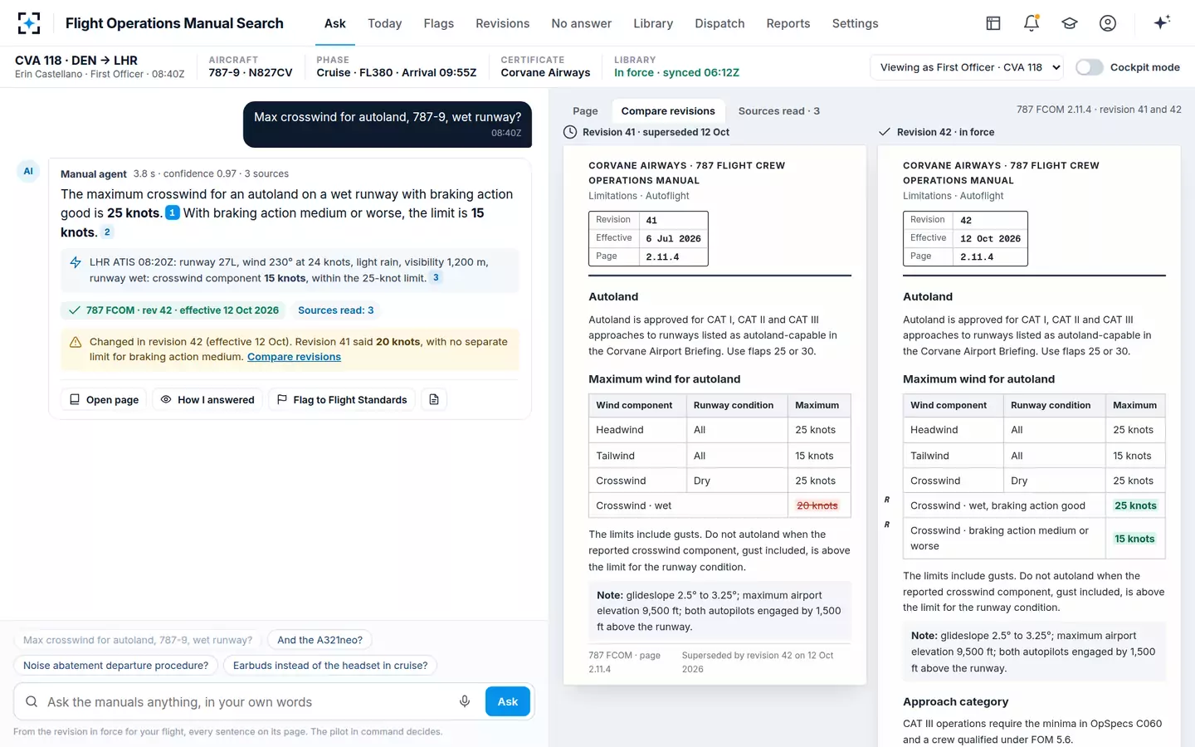Click the highlighted '15 knots' cell in Revision 42

pyautogui.click(x=1134, y=539)
